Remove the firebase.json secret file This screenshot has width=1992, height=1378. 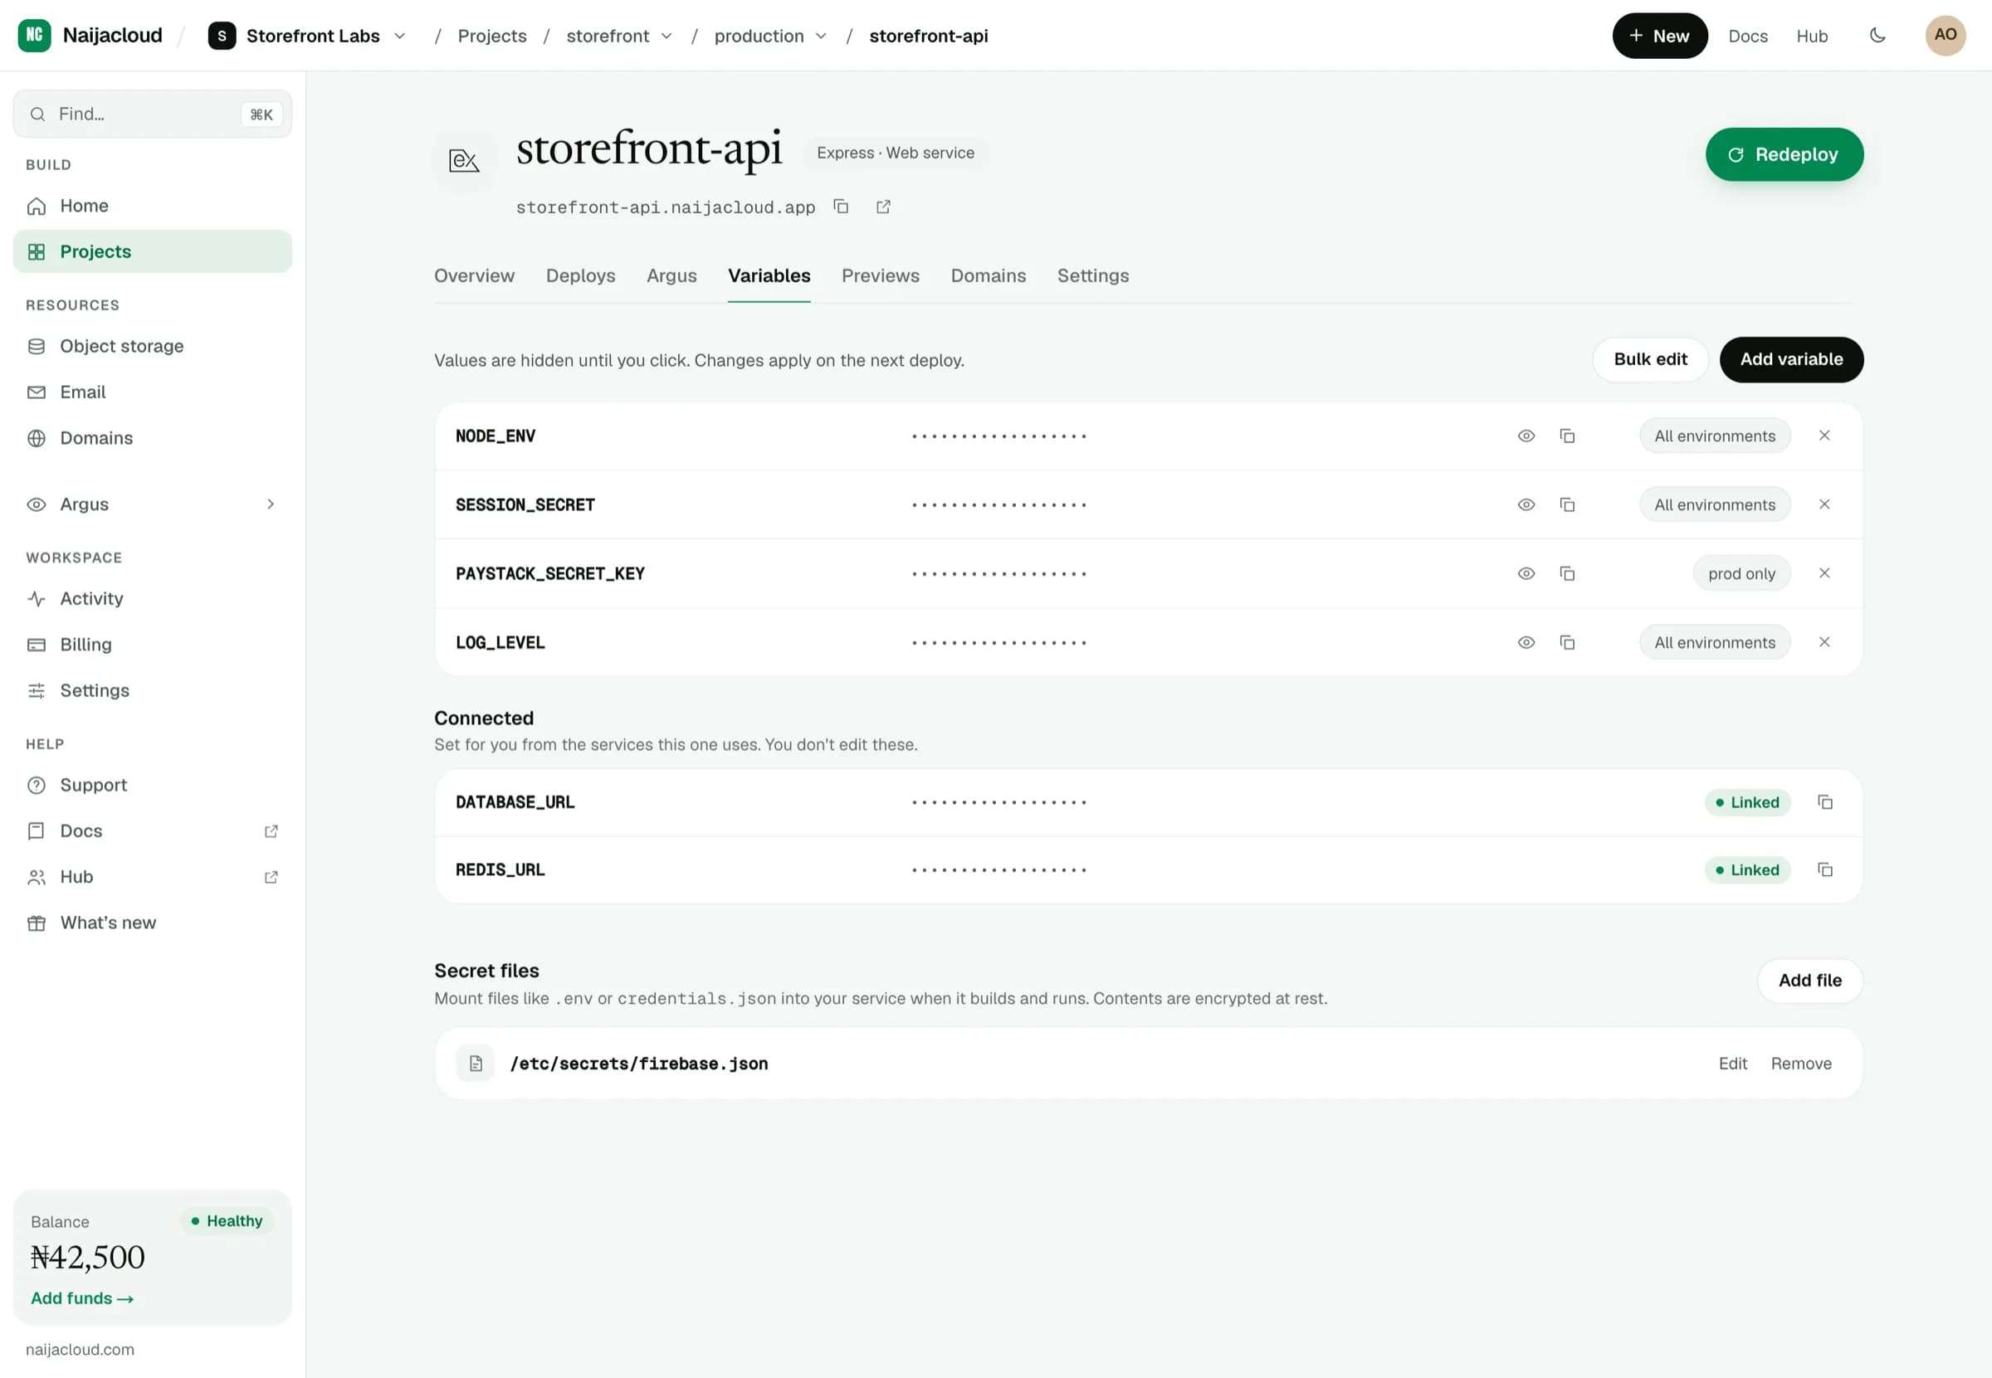pyautogui.click(x=1801, y=1064)
